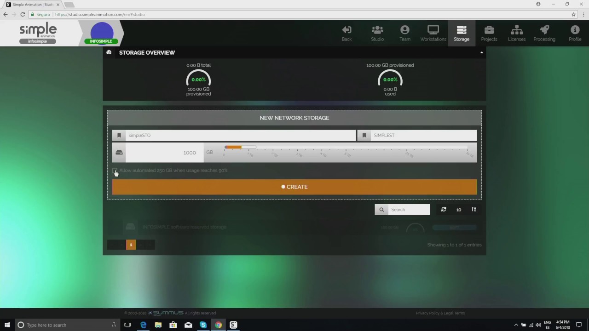
Task: Open Microsoft Edge from the taskbar
Action: pyautogui.click(x=143, y=325)
